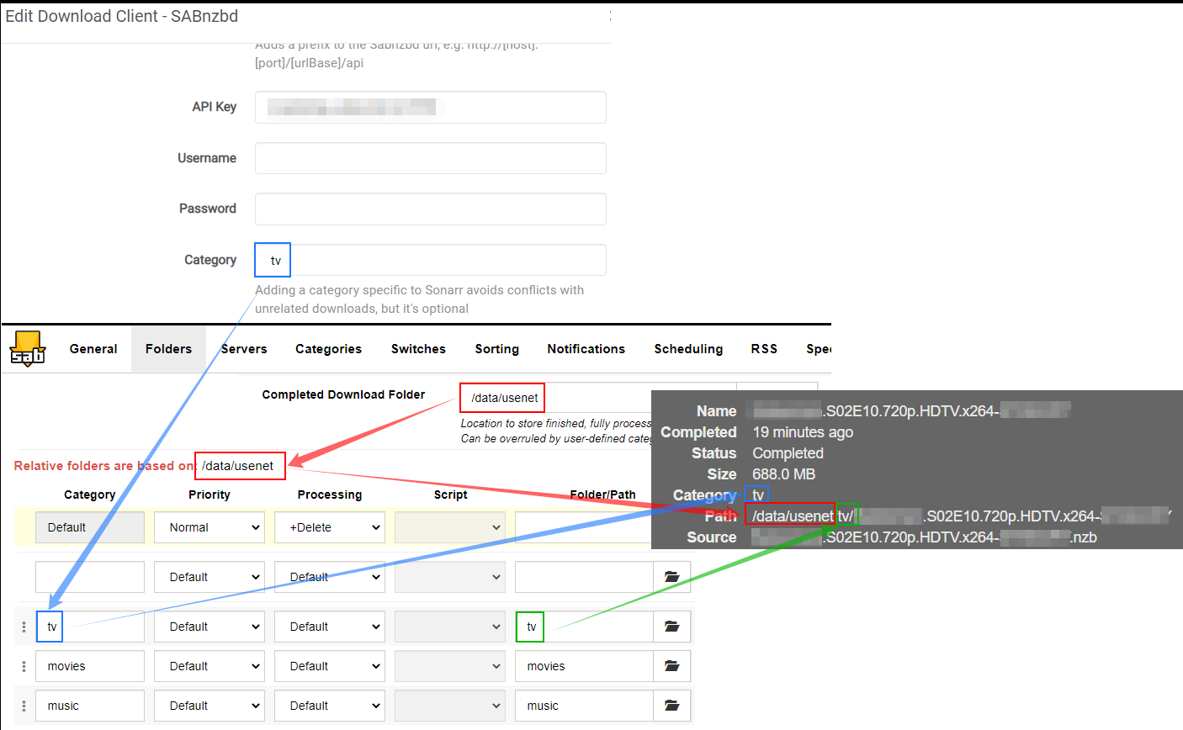Click the Priority column header

click(210, 495)
